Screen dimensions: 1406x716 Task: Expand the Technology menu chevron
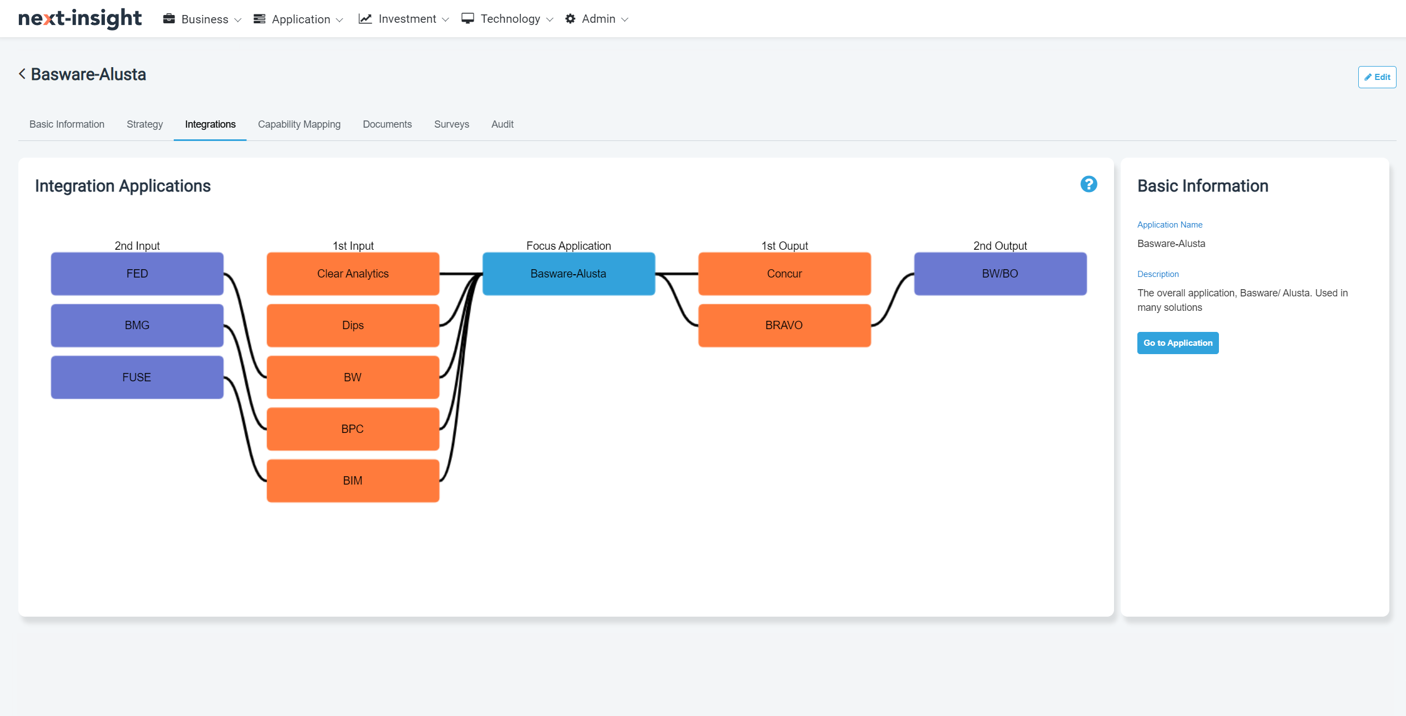point(550,19)
